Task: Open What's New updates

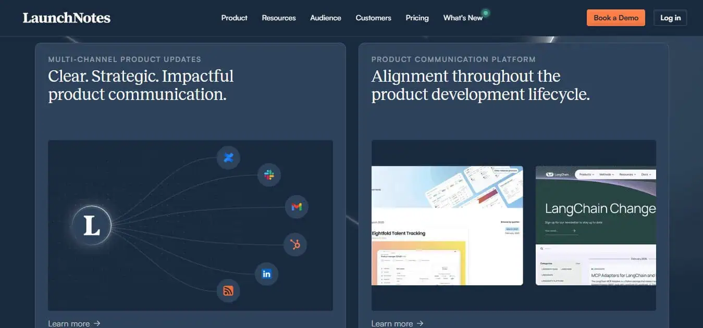Action: [463, 18]
